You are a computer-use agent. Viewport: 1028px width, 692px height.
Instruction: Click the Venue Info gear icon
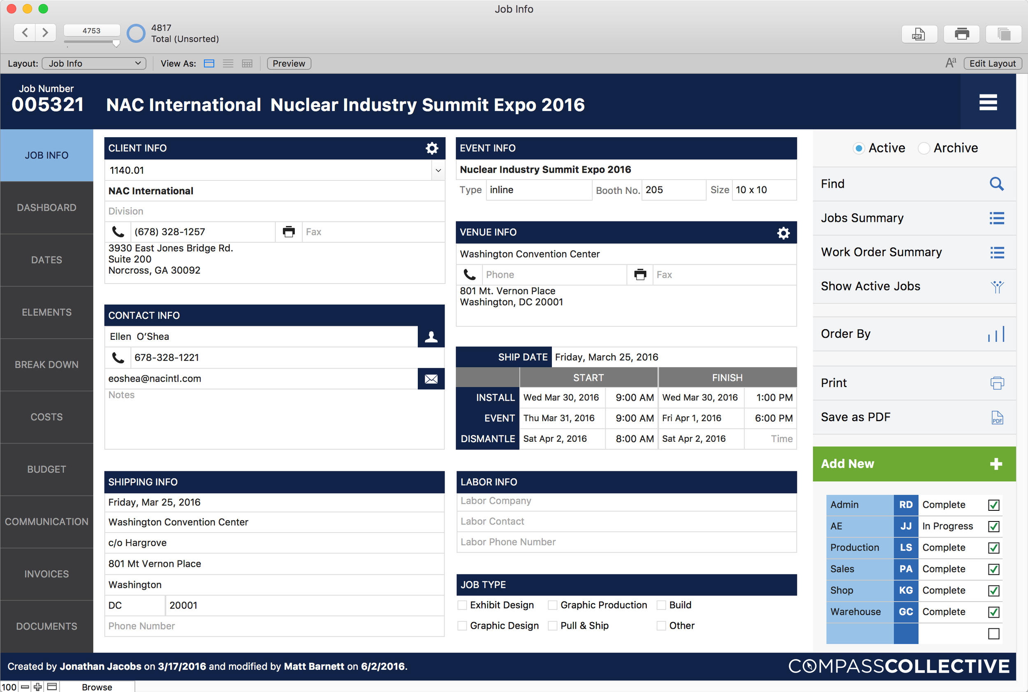[x=783, y=233]
